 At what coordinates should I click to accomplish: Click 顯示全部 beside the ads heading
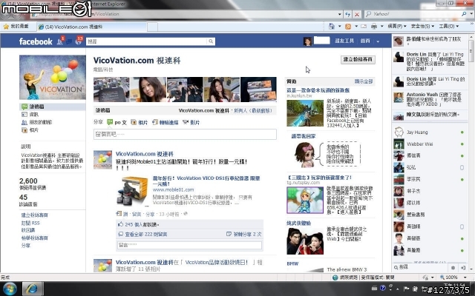point(364,81)
